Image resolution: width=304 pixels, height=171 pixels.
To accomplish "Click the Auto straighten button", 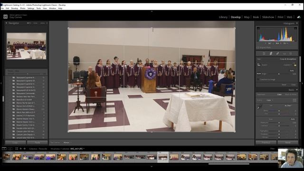I will click(292, 71).
